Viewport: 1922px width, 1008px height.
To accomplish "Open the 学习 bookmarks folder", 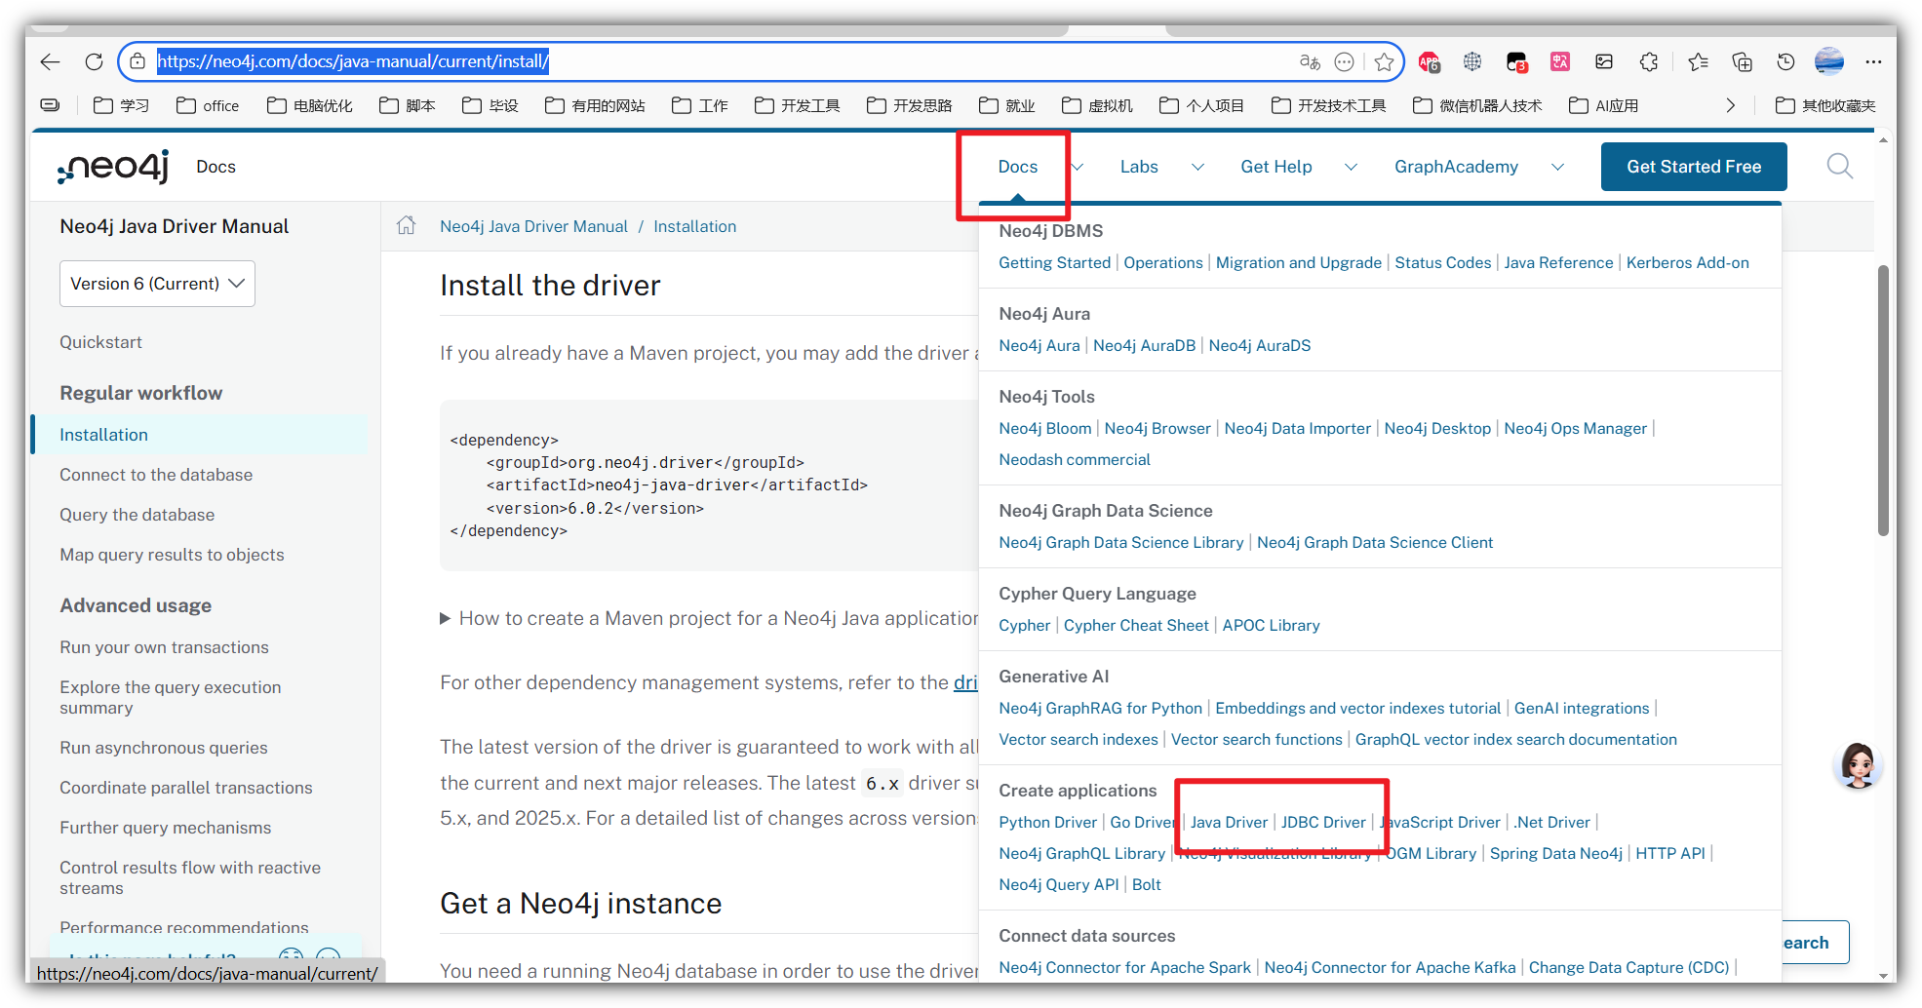I will pyautogui.click(x=122, y=105).
